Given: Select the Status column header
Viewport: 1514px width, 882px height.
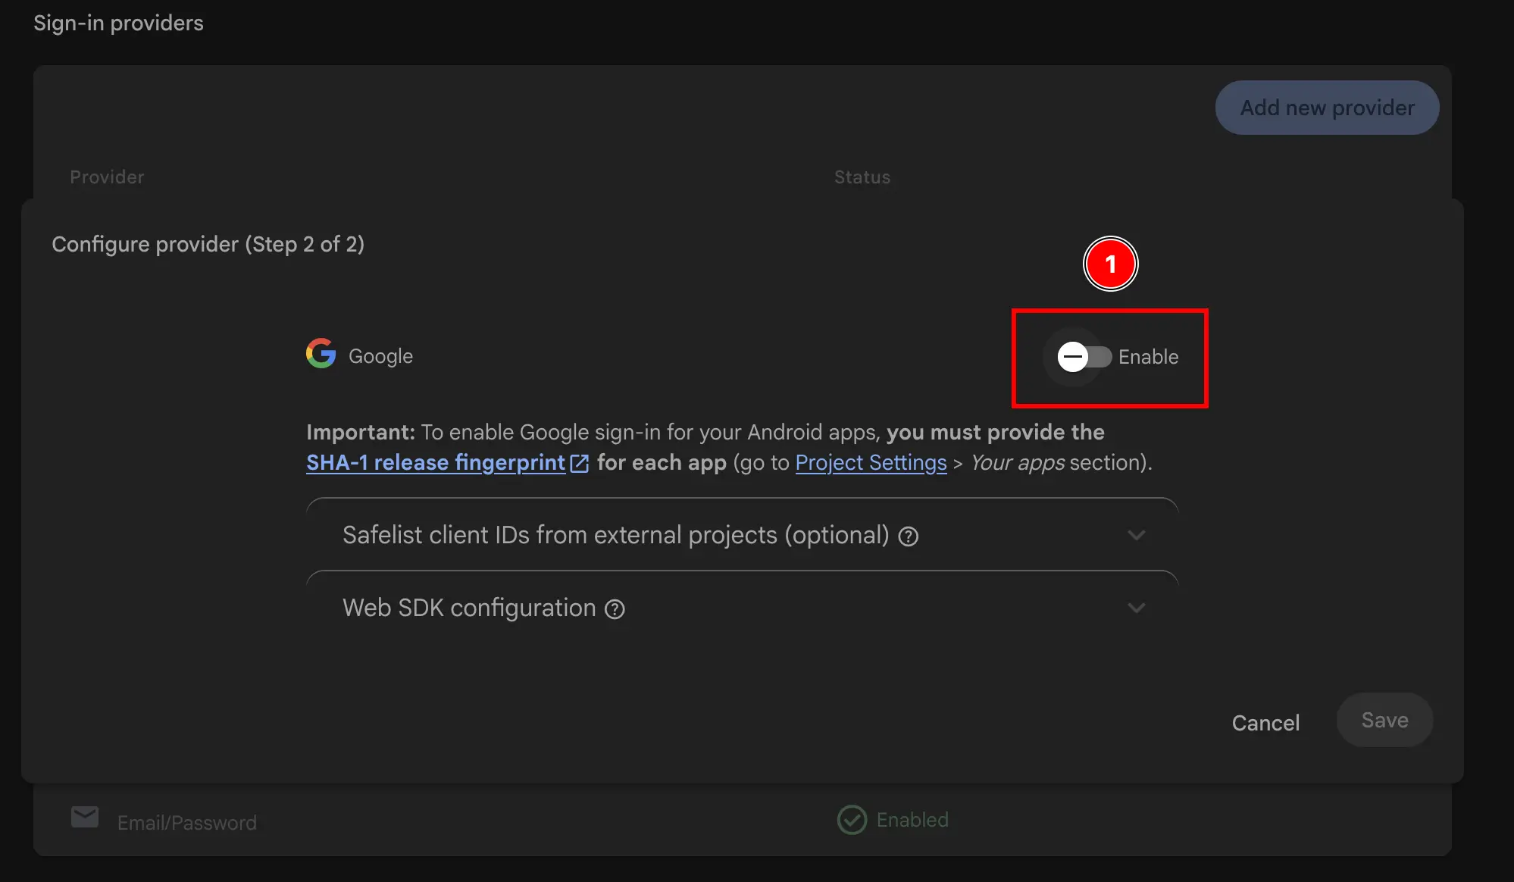Looking at the screenshot, I should tap(862, 177).
